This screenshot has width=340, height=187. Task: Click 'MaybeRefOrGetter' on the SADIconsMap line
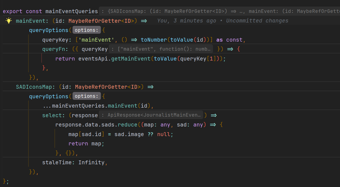[x=101, y=87]
